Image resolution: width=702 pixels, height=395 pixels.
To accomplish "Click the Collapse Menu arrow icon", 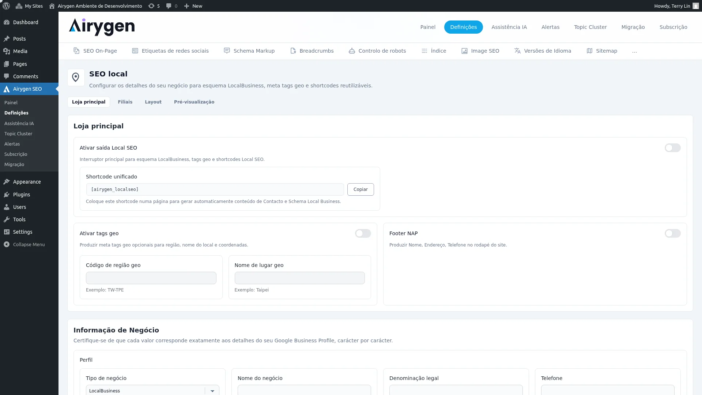I will pyautogui.click(x=7, y=244).
